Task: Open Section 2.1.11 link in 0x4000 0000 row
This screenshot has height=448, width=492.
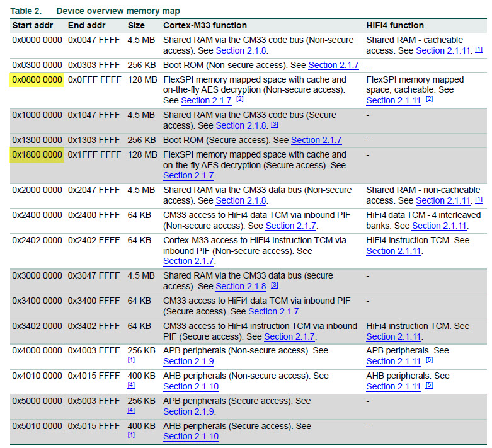Action: 394,361
